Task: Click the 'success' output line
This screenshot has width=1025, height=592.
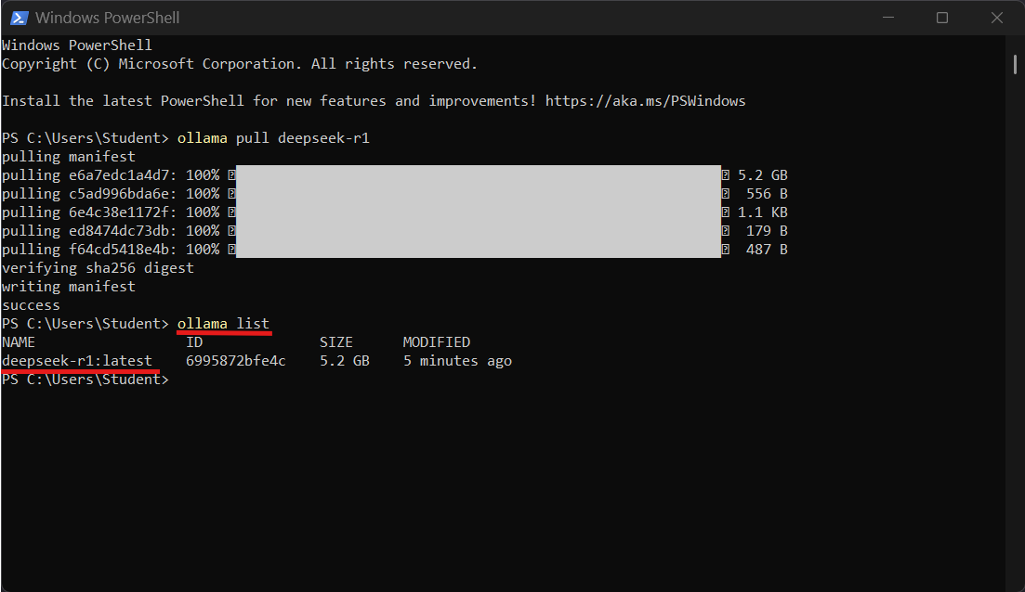Action: [x=31, y=305]
